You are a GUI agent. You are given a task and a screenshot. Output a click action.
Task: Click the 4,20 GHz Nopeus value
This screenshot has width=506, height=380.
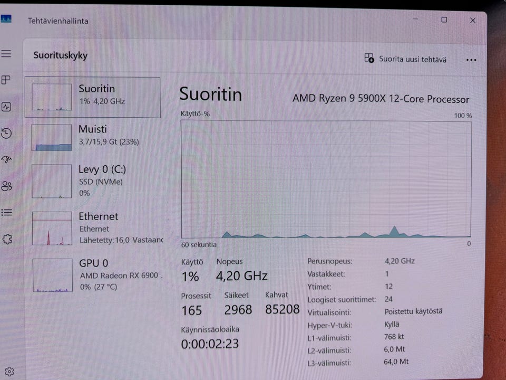242,276
